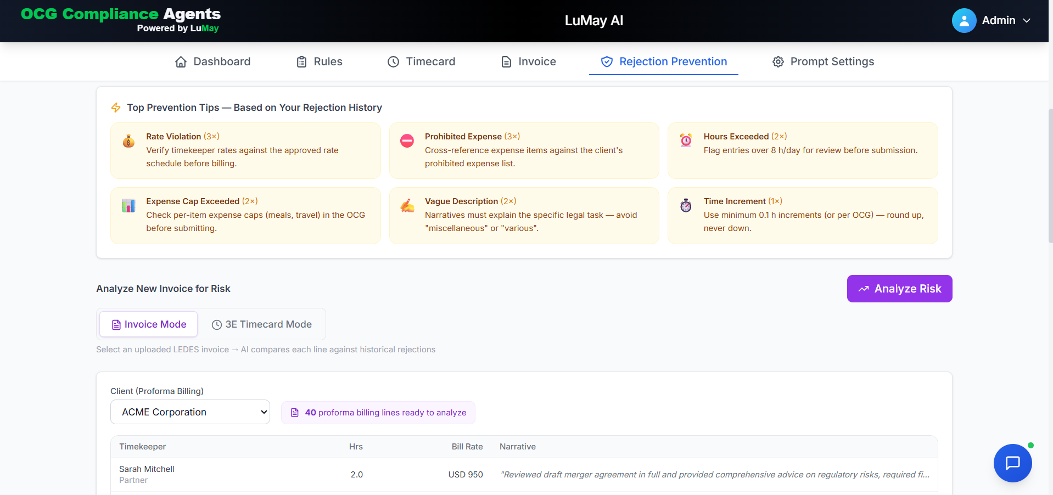Click the Narrative column header

coord(518,447)
